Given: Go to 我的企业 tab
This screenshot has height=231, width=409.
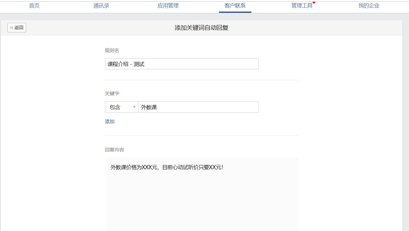Looking at the screenshot, I should [369, 6].
